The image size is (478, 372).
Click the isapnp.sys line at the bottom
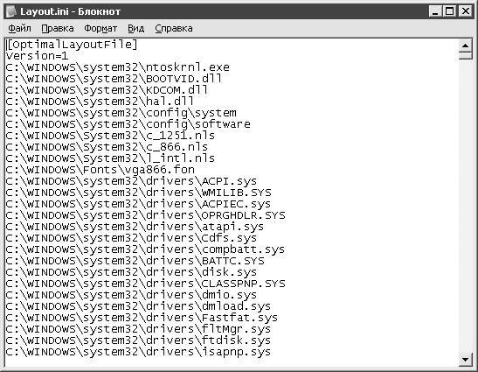click(138, 352)
